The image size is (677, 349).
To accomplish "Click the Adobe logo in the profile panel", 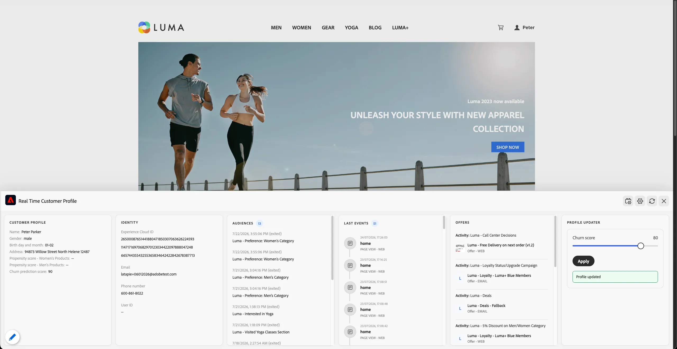I will point(11,200).
